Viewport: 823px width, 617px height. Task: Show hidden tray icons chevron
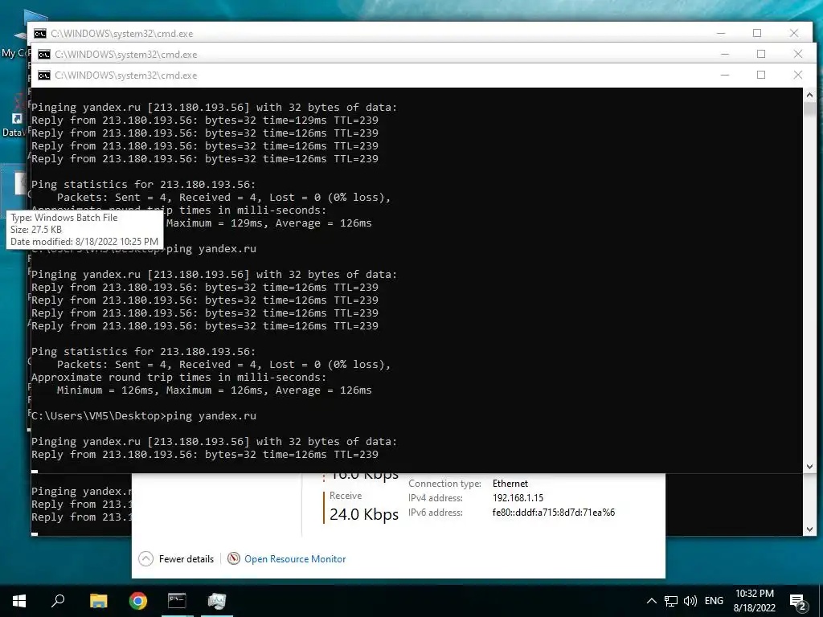point(651,601)
